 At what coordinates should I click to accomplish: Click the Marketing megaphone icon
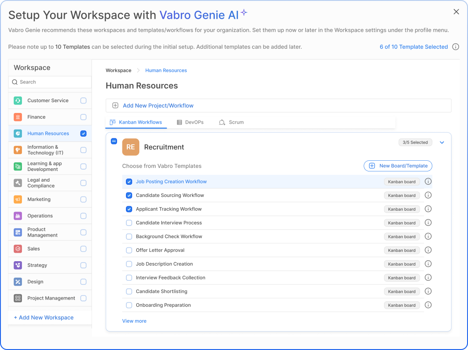18,200
